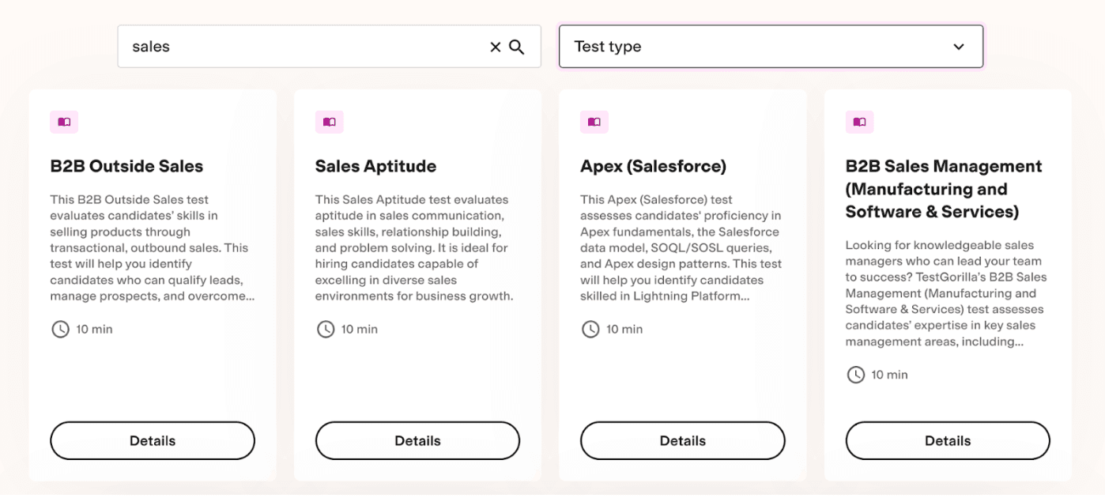Screen dimensions: 1105x498
Task: Click the clock icon on B2B Outside Sales
Action: pos(61,329)
